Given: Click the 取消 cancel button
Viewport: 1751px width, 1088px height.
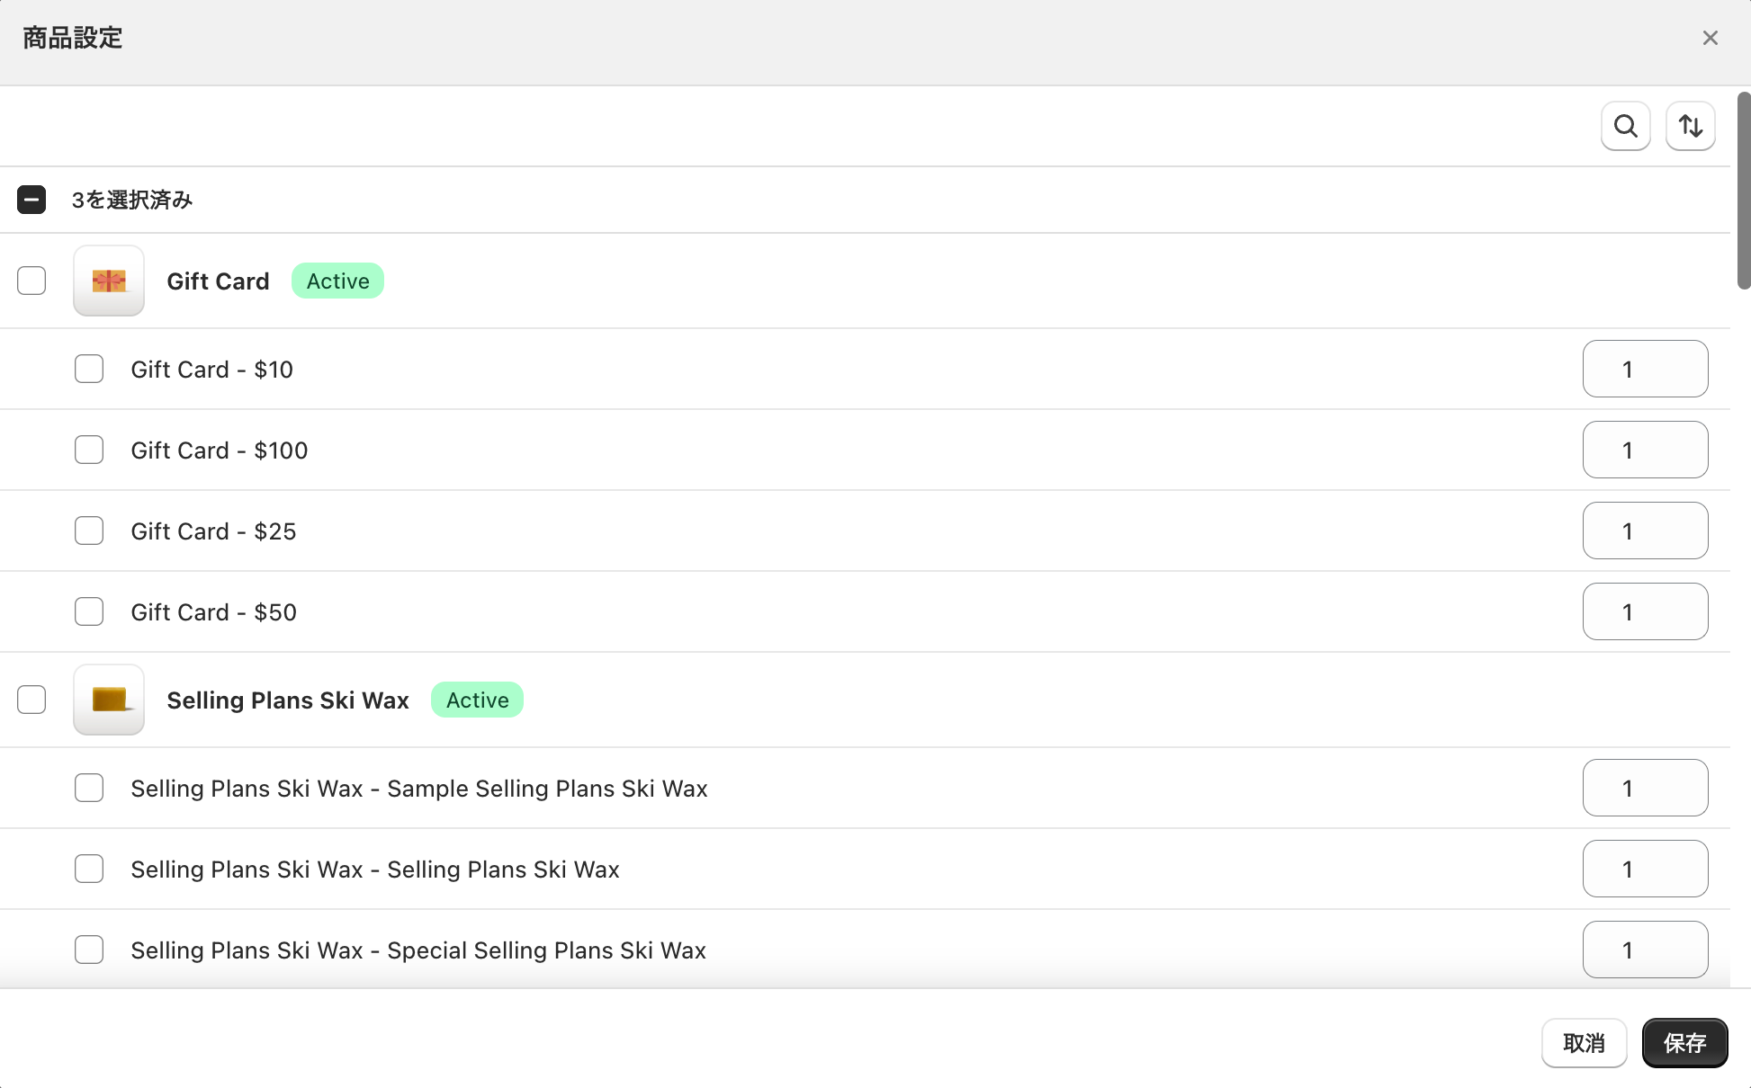Looking at the screenshot, I should point(1584,1043).
